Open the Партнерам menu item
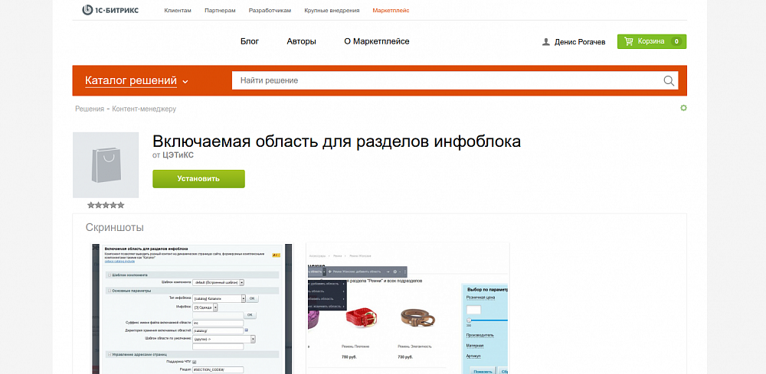766x374 pixels. pos(220,10)
